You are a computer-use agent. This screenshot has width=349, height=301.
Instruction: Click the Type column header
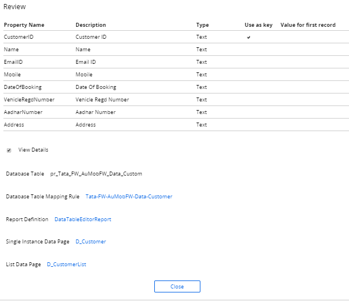202,25
